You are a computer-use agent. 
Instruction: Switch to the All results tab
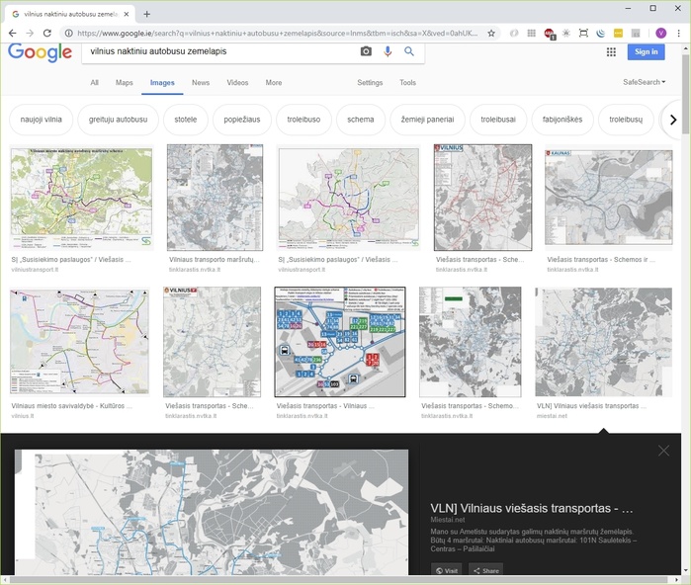click(x=94, y=82)
